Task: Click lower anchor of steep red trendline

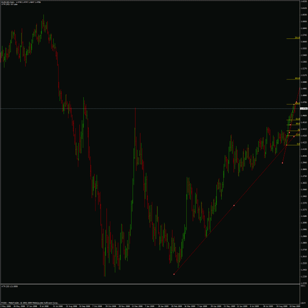Action: (x=282, y=163)
